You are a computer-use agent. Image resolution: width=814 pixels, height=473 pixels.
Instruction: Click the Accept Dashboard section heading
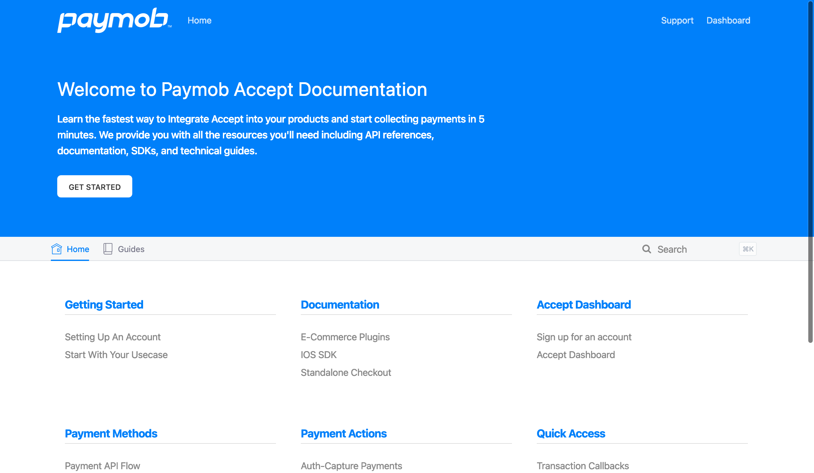(x=583, y=305)
